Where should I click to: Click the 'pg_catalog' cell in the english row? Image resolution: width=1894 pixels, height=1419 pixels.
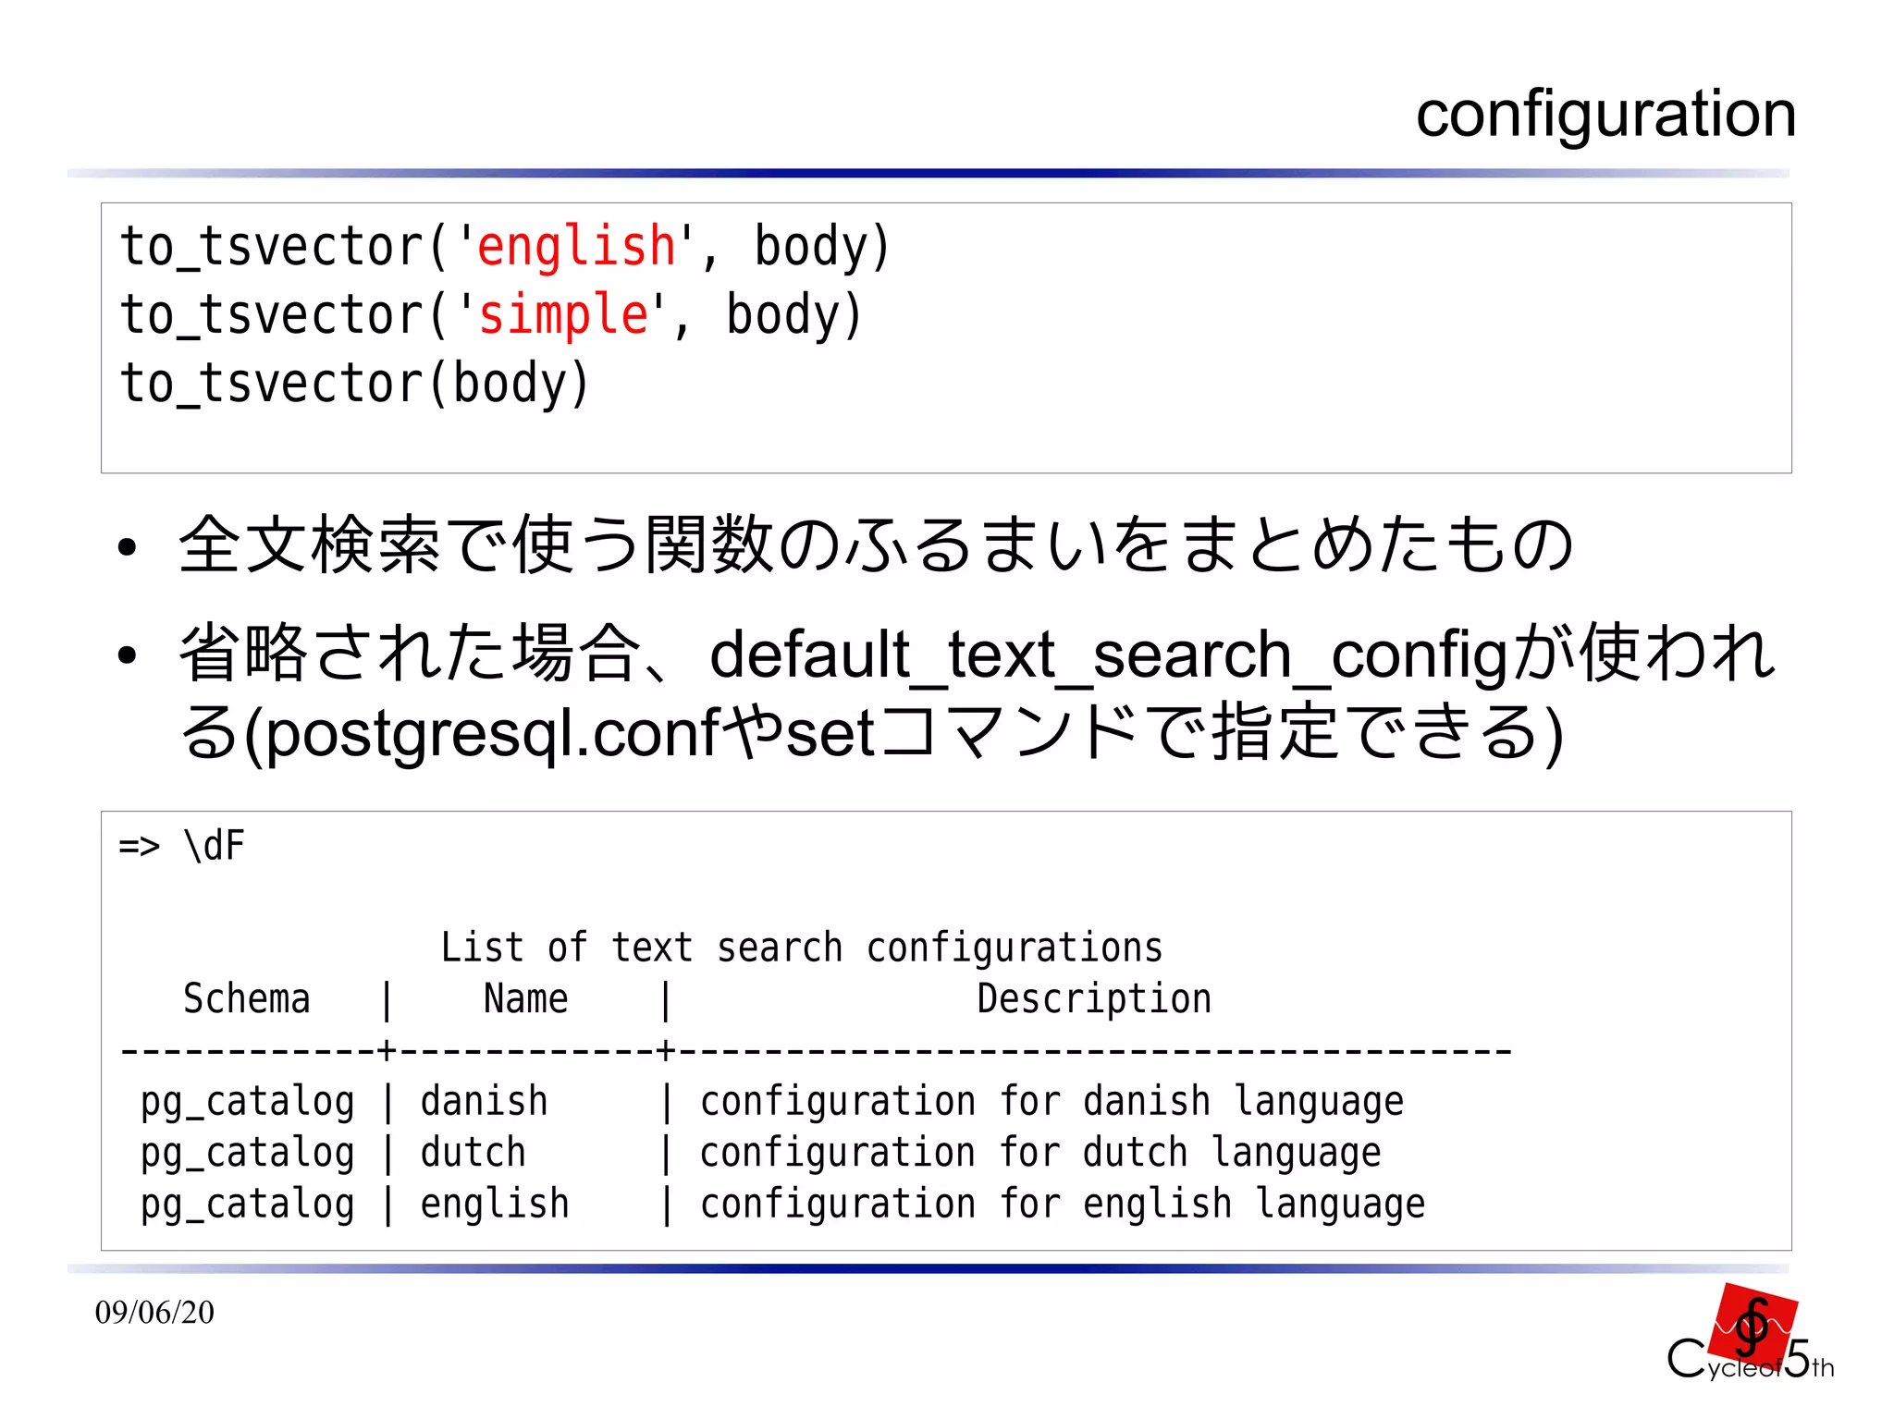point(247,1205)
